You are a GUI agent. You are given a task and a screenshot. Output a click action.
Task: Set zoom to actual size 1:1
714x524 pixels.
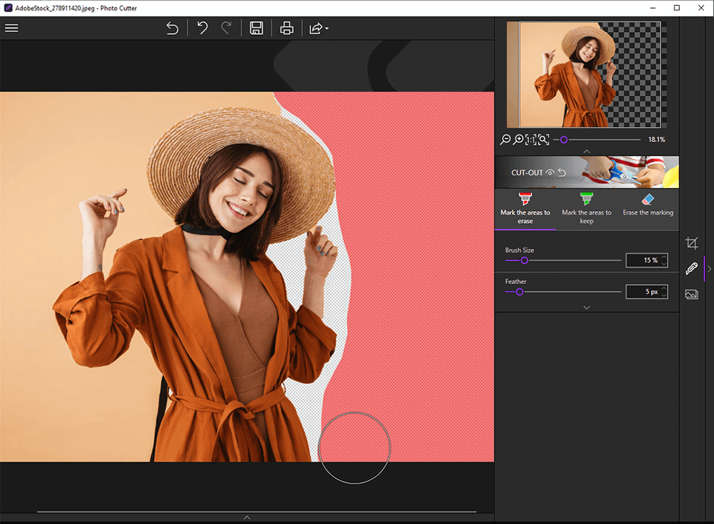[x=530, y=140]
